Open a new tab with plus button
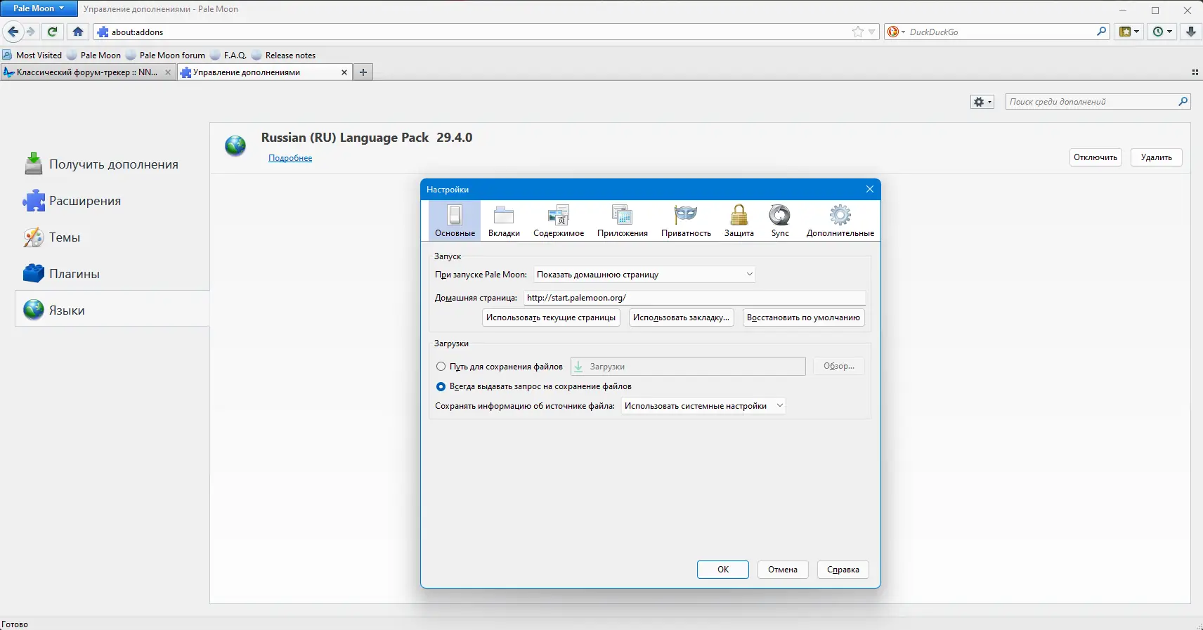This screenshot has width=1203, height=630. [363, 72]
